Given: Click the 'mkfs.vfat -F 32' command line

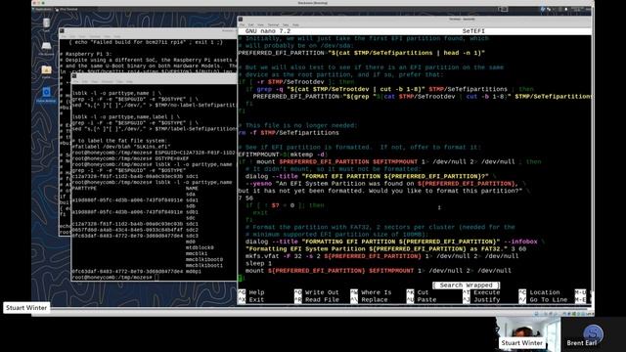Looking at the screenshot, I should coord(381,256).
